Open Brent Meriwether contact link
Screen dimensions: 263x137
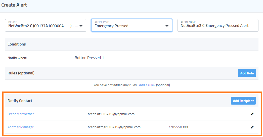point(21,114)
